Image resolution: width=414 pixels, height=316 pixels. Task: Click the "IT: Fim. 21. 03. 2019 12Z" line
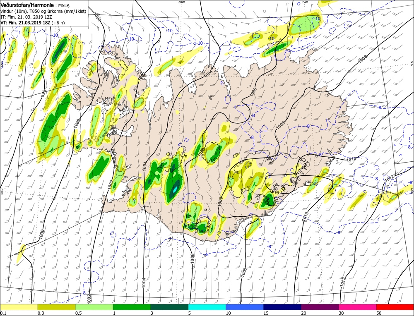pos(26,17)
